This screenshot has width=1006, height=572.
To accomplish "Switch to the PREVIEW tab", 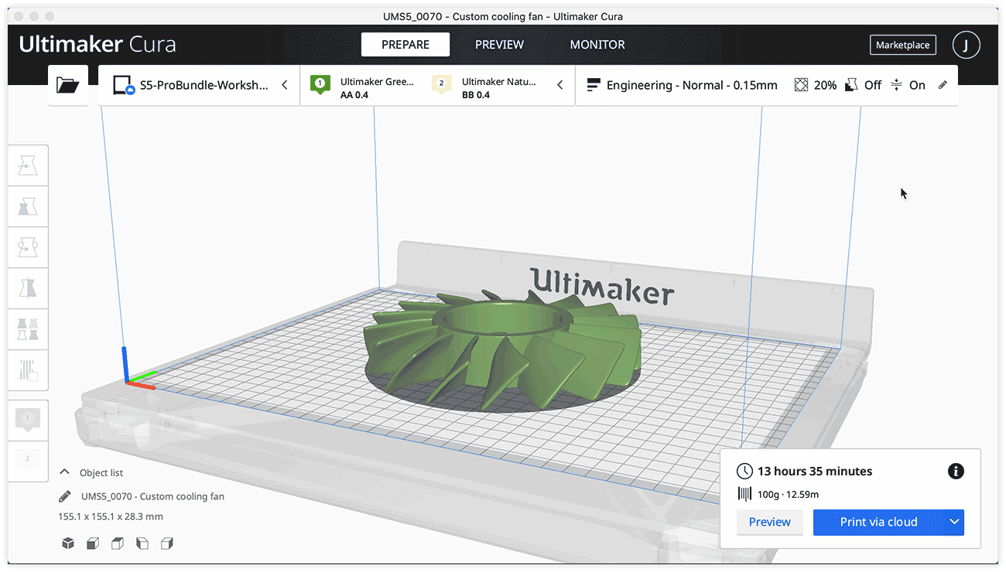I will 500,44.
